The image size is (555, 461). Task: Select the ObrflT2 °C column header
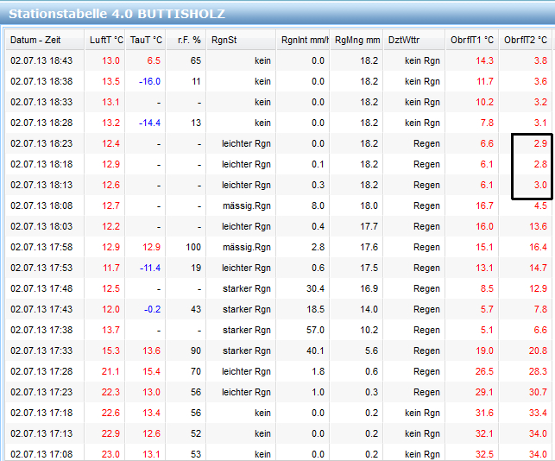tap(526, 41)
